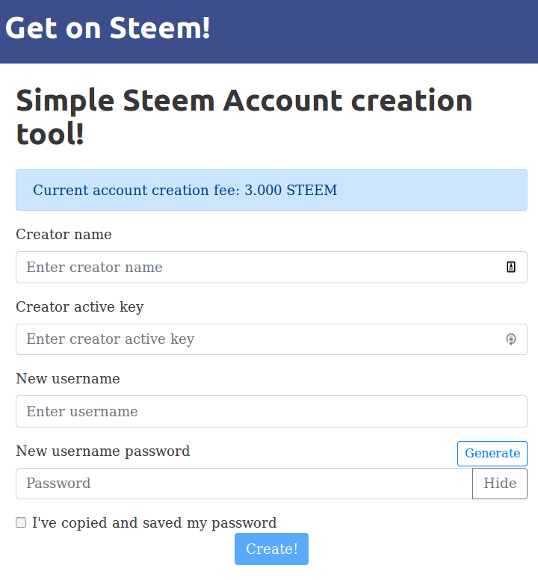Click the "Current account creation fee" text
This screenshot has width=538, height=580.
[x=137, y=190]
